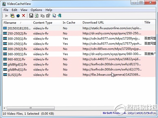Viewport: 158px width, 118px height.
Task: Click film icon beside 250-250[2].flv
Action: click(5, 33)
